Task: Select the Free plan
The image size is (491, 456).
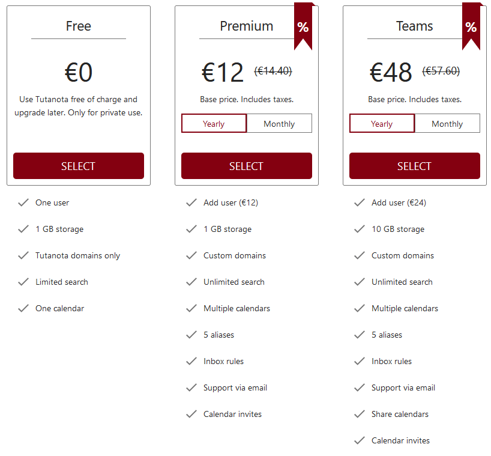Action: [x=79, y=166]
